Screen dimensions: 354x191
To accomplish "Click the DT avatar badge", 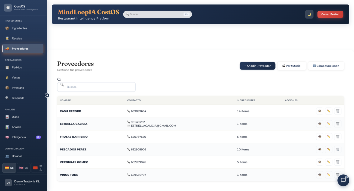I will pos(8,183).
